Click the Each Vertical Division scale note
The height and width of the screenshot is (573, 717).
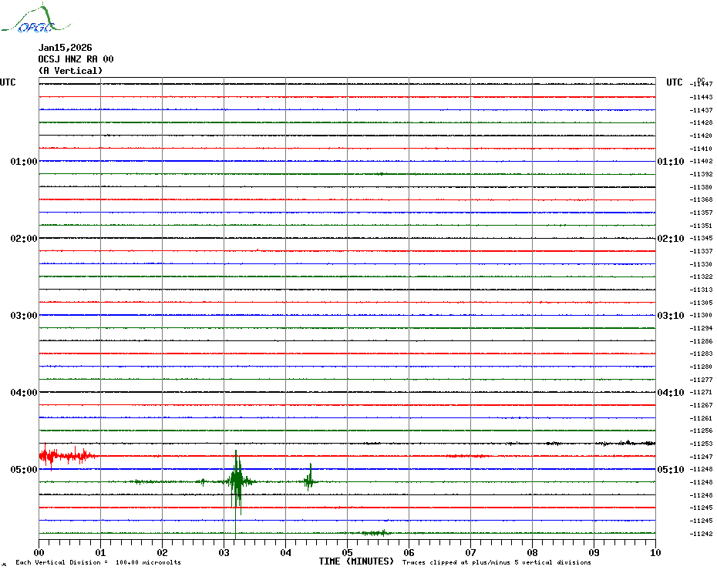[x=98, y=562]
